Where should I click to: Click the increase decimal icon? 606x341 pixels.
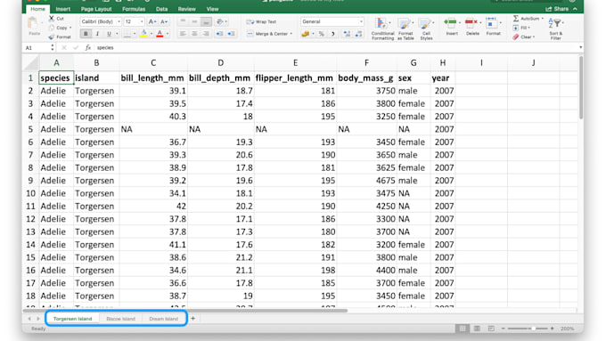[x=347, y=34]
